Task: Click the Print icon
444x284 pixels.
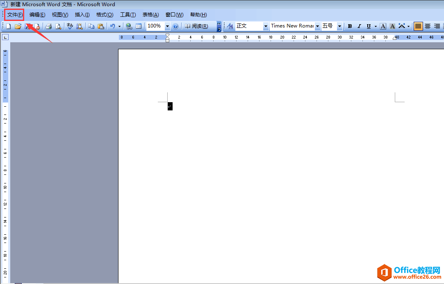Action: pyautogui.click(x=48, y=26)
